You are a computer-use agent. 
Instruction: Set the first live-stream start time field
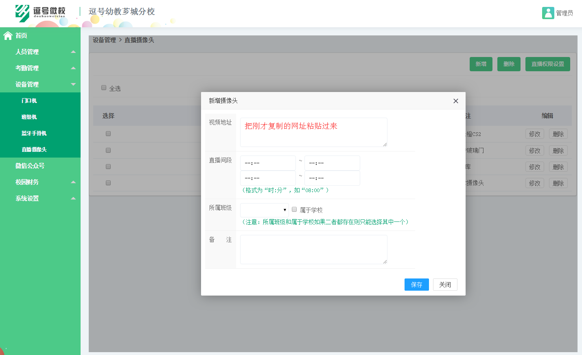click(267, 163)
